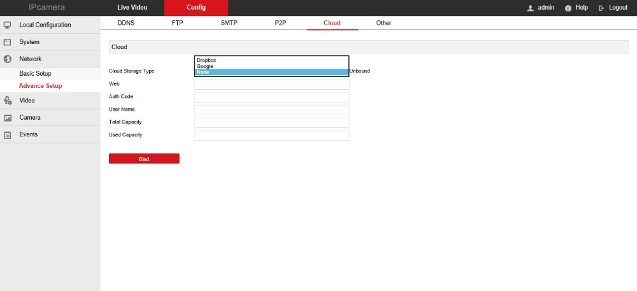Click the Video microphone-camera icon

click(7, 101)
